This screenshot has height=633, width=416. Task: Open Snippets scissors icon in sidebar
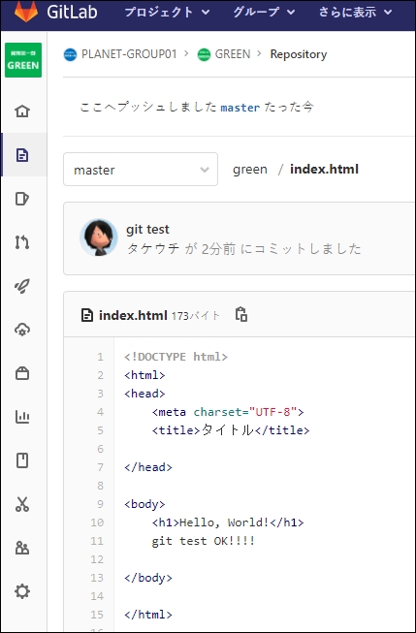pos(22,504)
